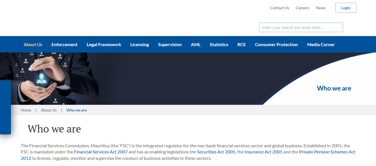Go to Home in breadcrumb
Screen dimensions: 376x166
coord(26,110)
